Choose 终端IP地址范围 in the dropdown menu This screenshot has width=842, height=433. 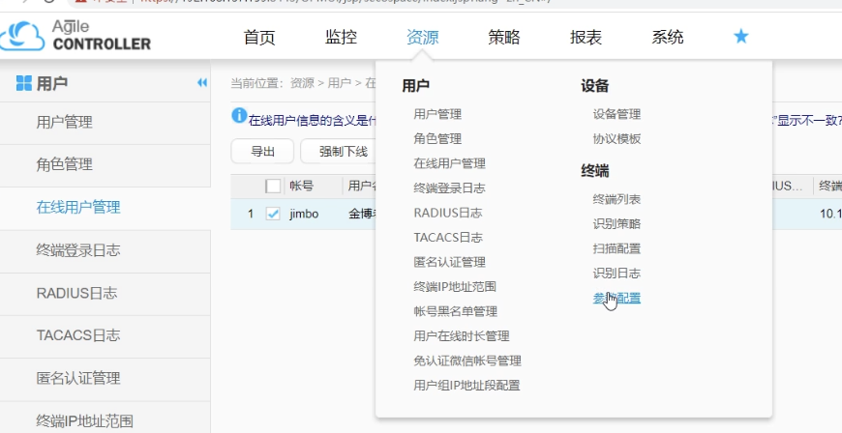coord(455,286)
